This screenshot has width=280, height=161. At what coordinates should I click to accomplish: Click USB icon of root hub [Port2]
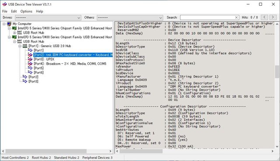[25, 77]
